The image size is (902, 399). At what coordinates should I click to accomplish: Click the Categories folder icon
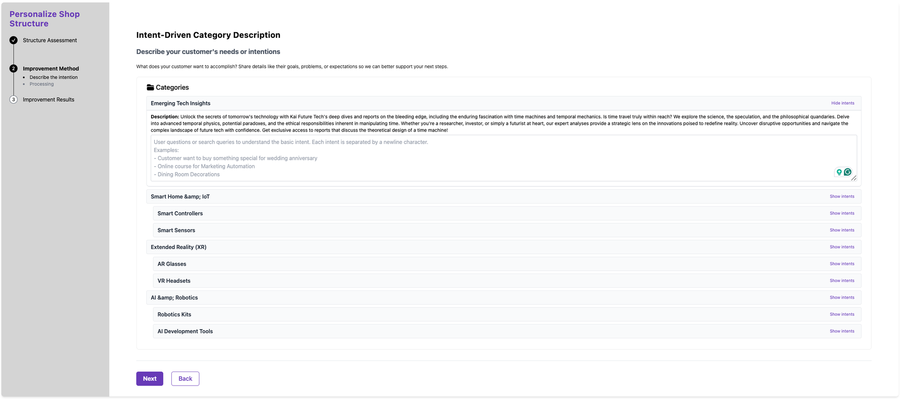click(150, 87)
